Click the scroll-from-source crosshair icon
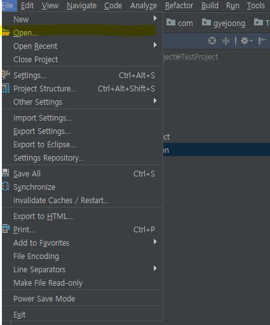Viewport: 270px width, 325px height. (212, 41)
